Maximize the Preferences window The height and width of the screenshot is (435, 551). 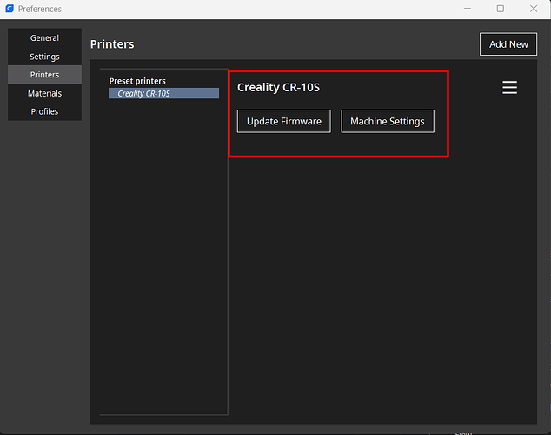[x=501, y=9]
